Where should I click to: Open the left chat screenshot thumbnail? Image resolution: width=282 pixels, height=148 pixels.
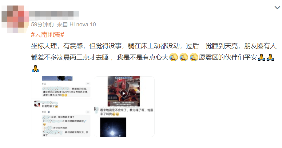[61, 107]
